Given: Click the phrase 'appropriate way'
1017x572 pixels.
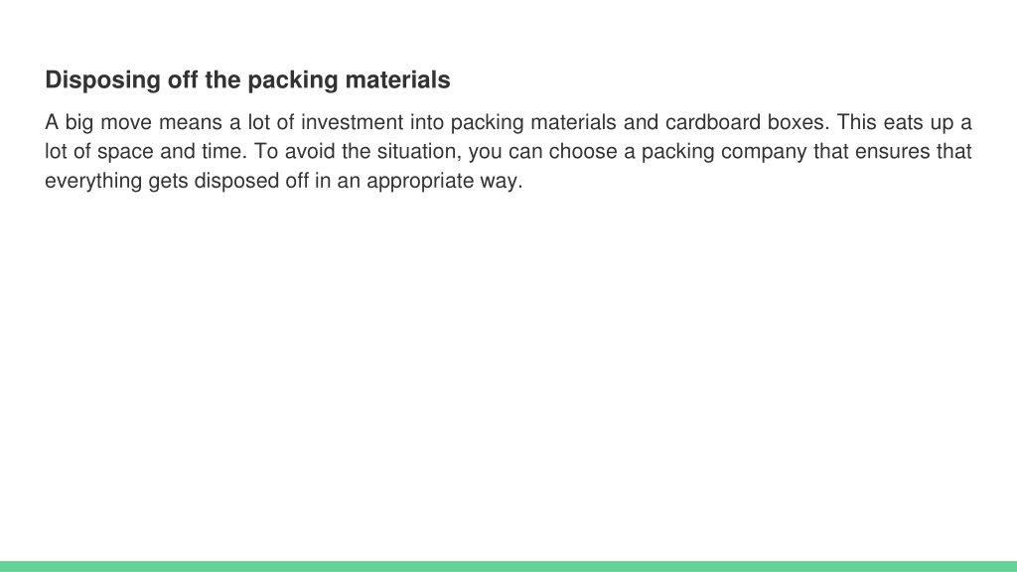Looking at the screenshot, I should pyautogui.click(x=442, y=181).
